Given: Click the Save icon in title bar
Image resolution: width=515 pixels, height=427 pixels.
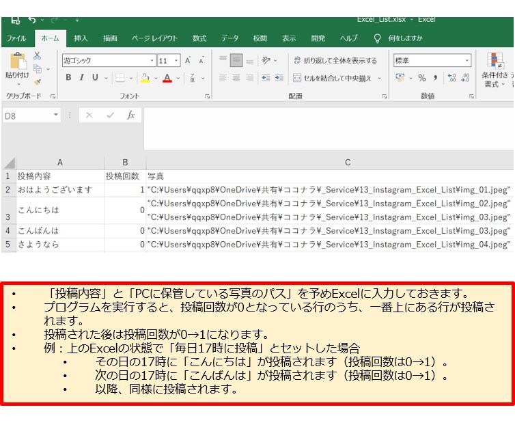Looking at the screenshot, I should pos(16,20).
